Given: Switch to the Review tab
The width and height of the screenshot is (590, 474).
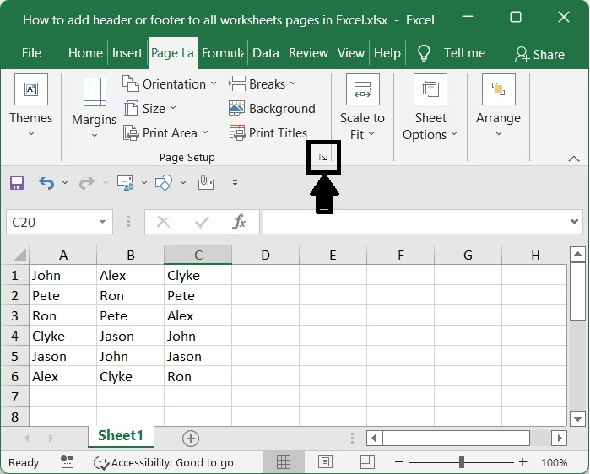Looking at the screenshot, I should [x=308, y=53].
